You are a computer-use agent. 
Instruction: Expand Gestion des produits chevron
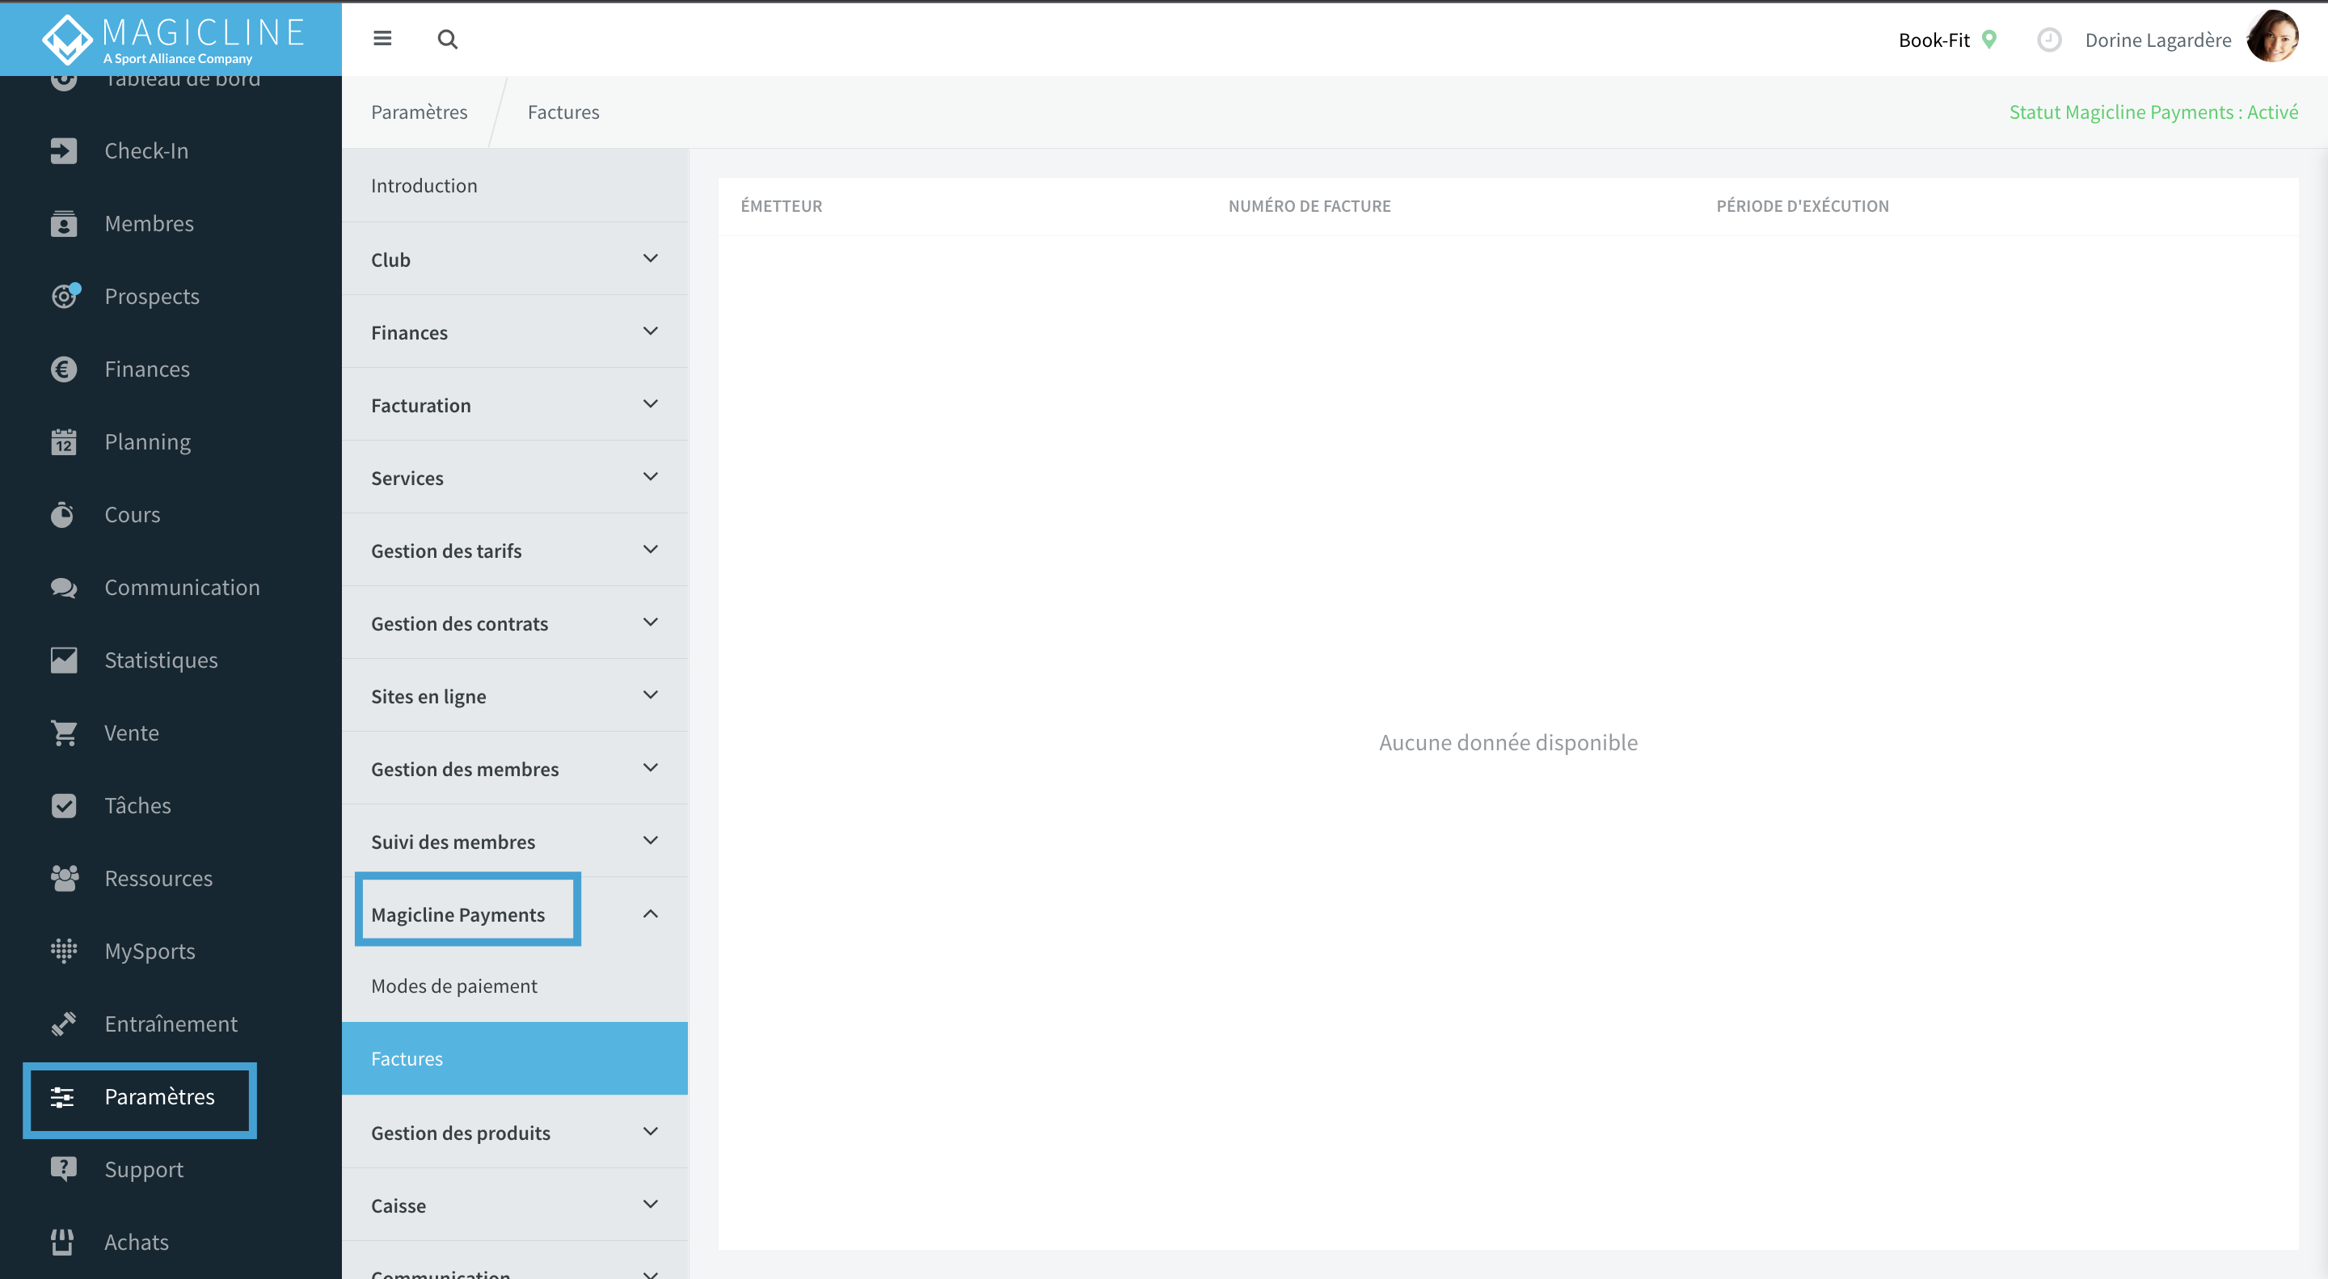click(x=650, y=1132)
